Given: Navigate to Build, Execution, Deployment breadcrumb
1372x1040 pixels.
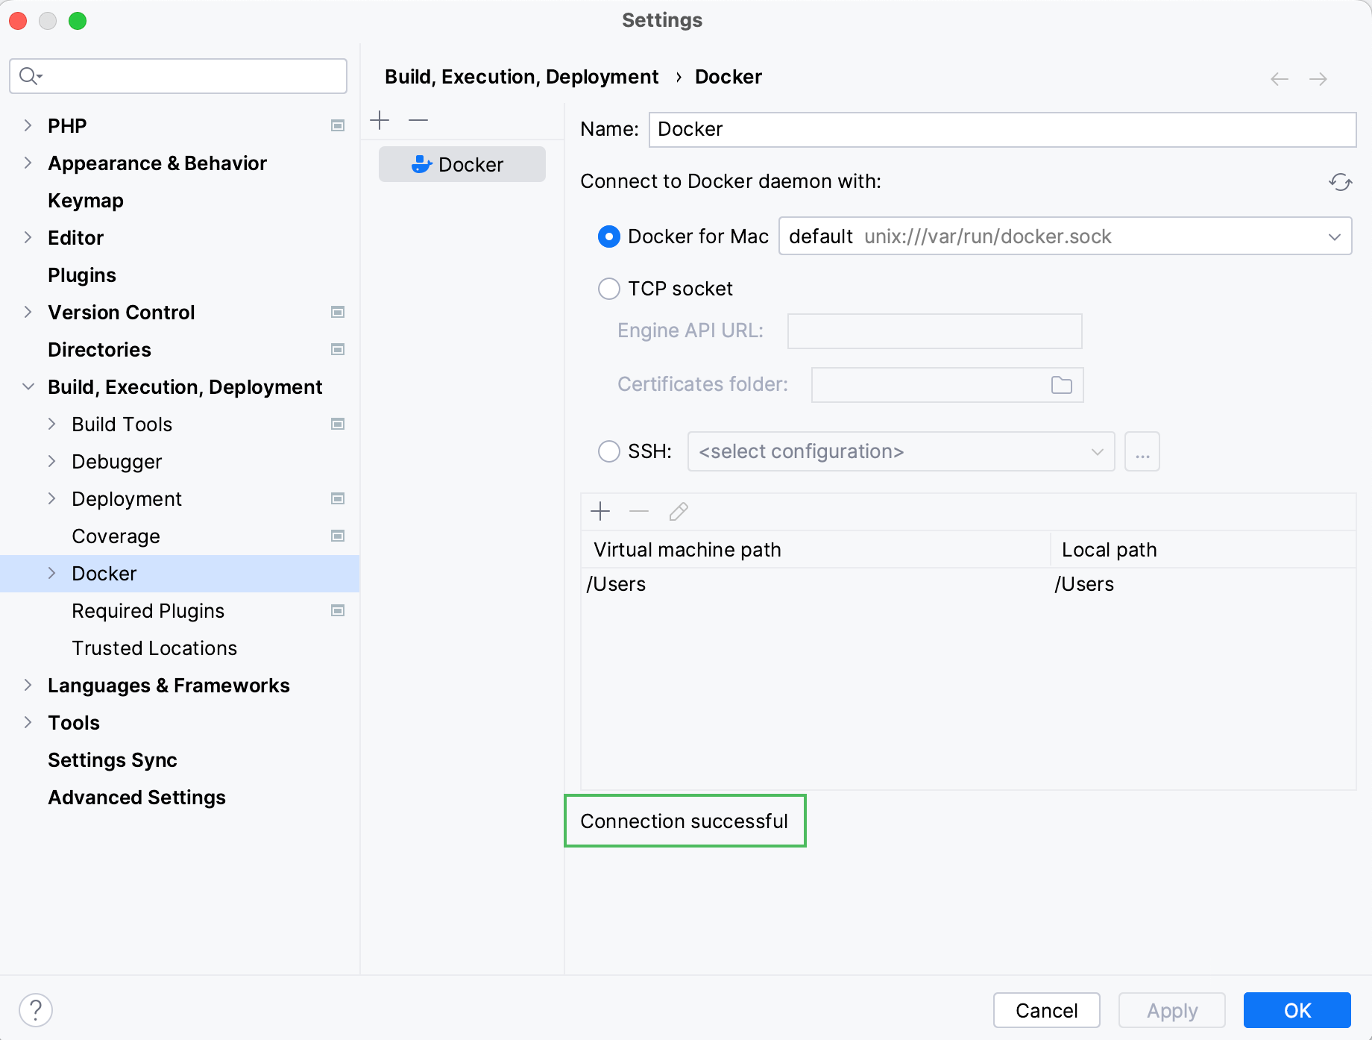Looking at the screenshot, I should point(521,76).
